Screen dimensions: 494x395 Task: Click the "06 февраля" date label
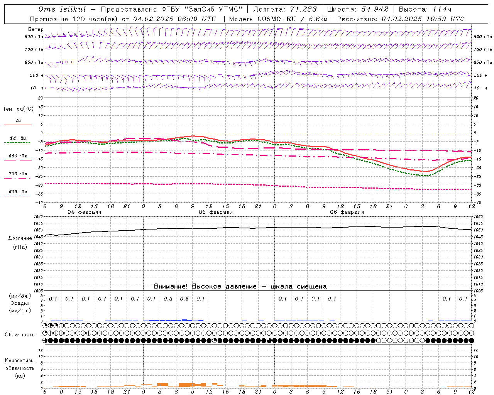click(347, 212)
